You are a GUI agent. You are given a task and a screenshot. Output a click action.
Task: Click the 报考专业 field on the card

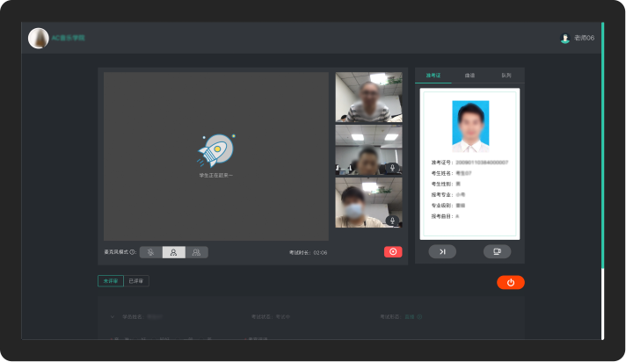coord(448,195)
